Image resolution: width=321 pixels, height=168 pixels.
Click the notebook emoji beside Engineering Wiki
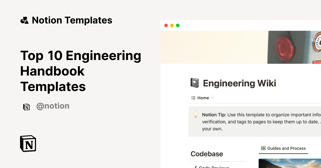tap(194, 83)
